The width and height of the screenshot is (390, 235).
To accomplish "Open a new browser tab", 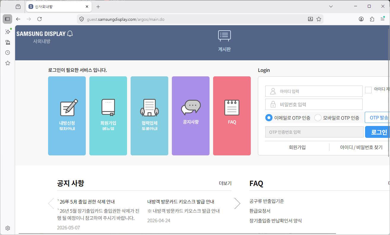I will [98, 7].
